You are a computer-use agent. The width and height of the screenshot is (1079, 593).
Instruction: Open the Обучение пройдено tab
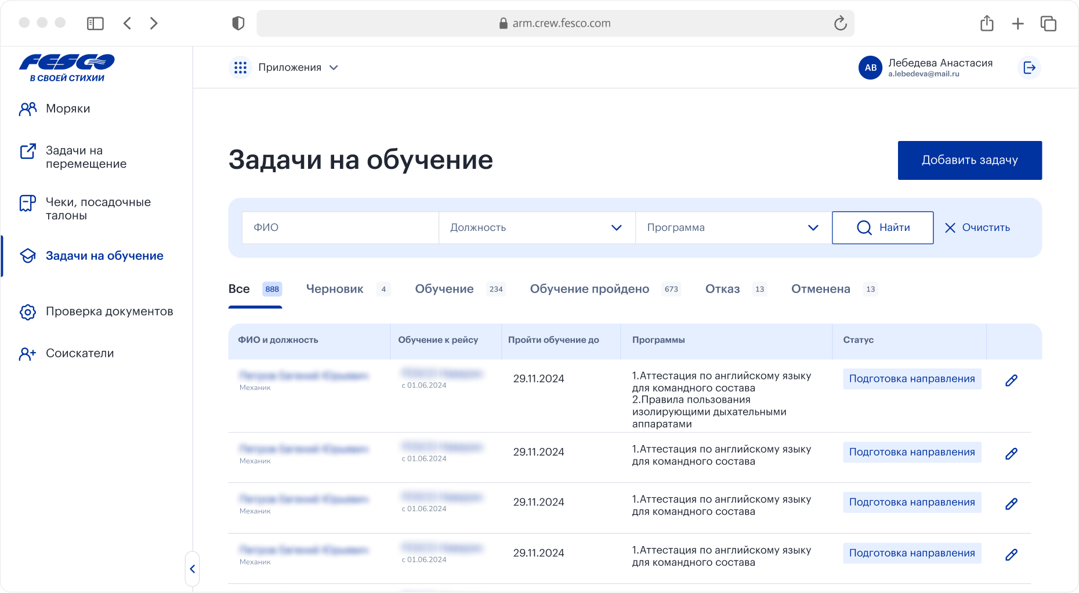click(x=589, y=288)
